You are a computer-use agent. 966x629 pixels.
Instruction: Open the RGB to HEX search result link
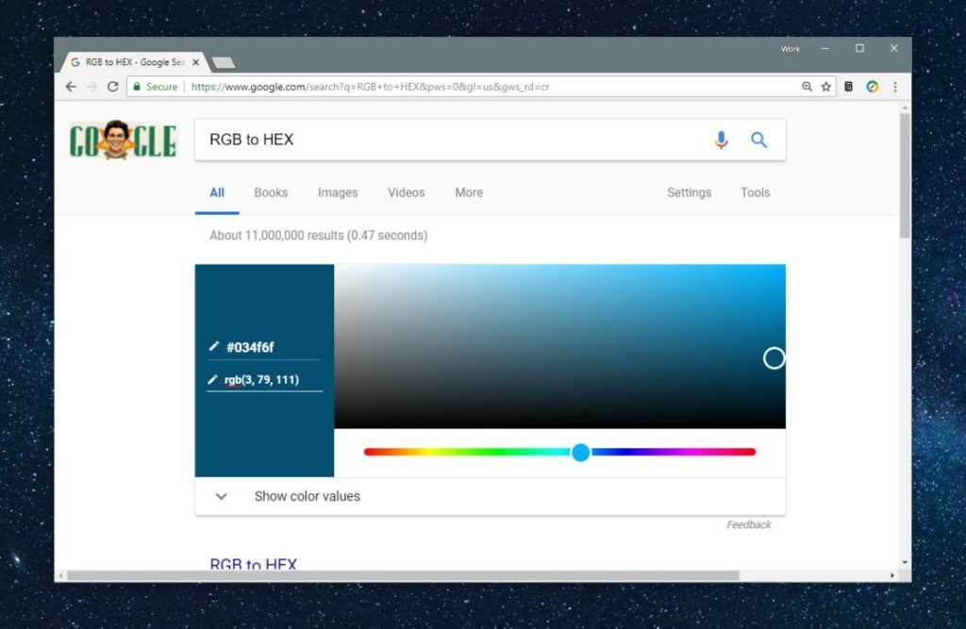[252, 564]
